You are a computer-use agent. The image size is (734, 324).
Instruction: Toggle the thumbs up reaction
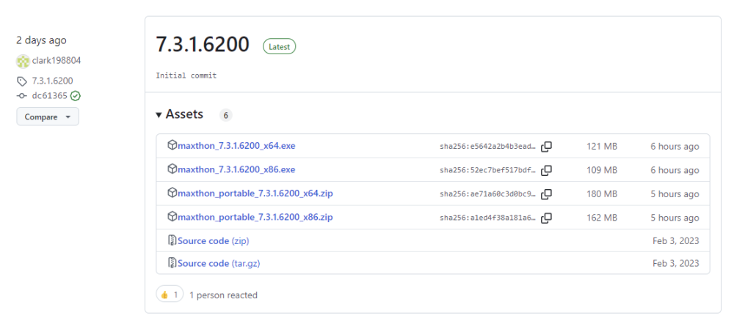pos(169,295)
